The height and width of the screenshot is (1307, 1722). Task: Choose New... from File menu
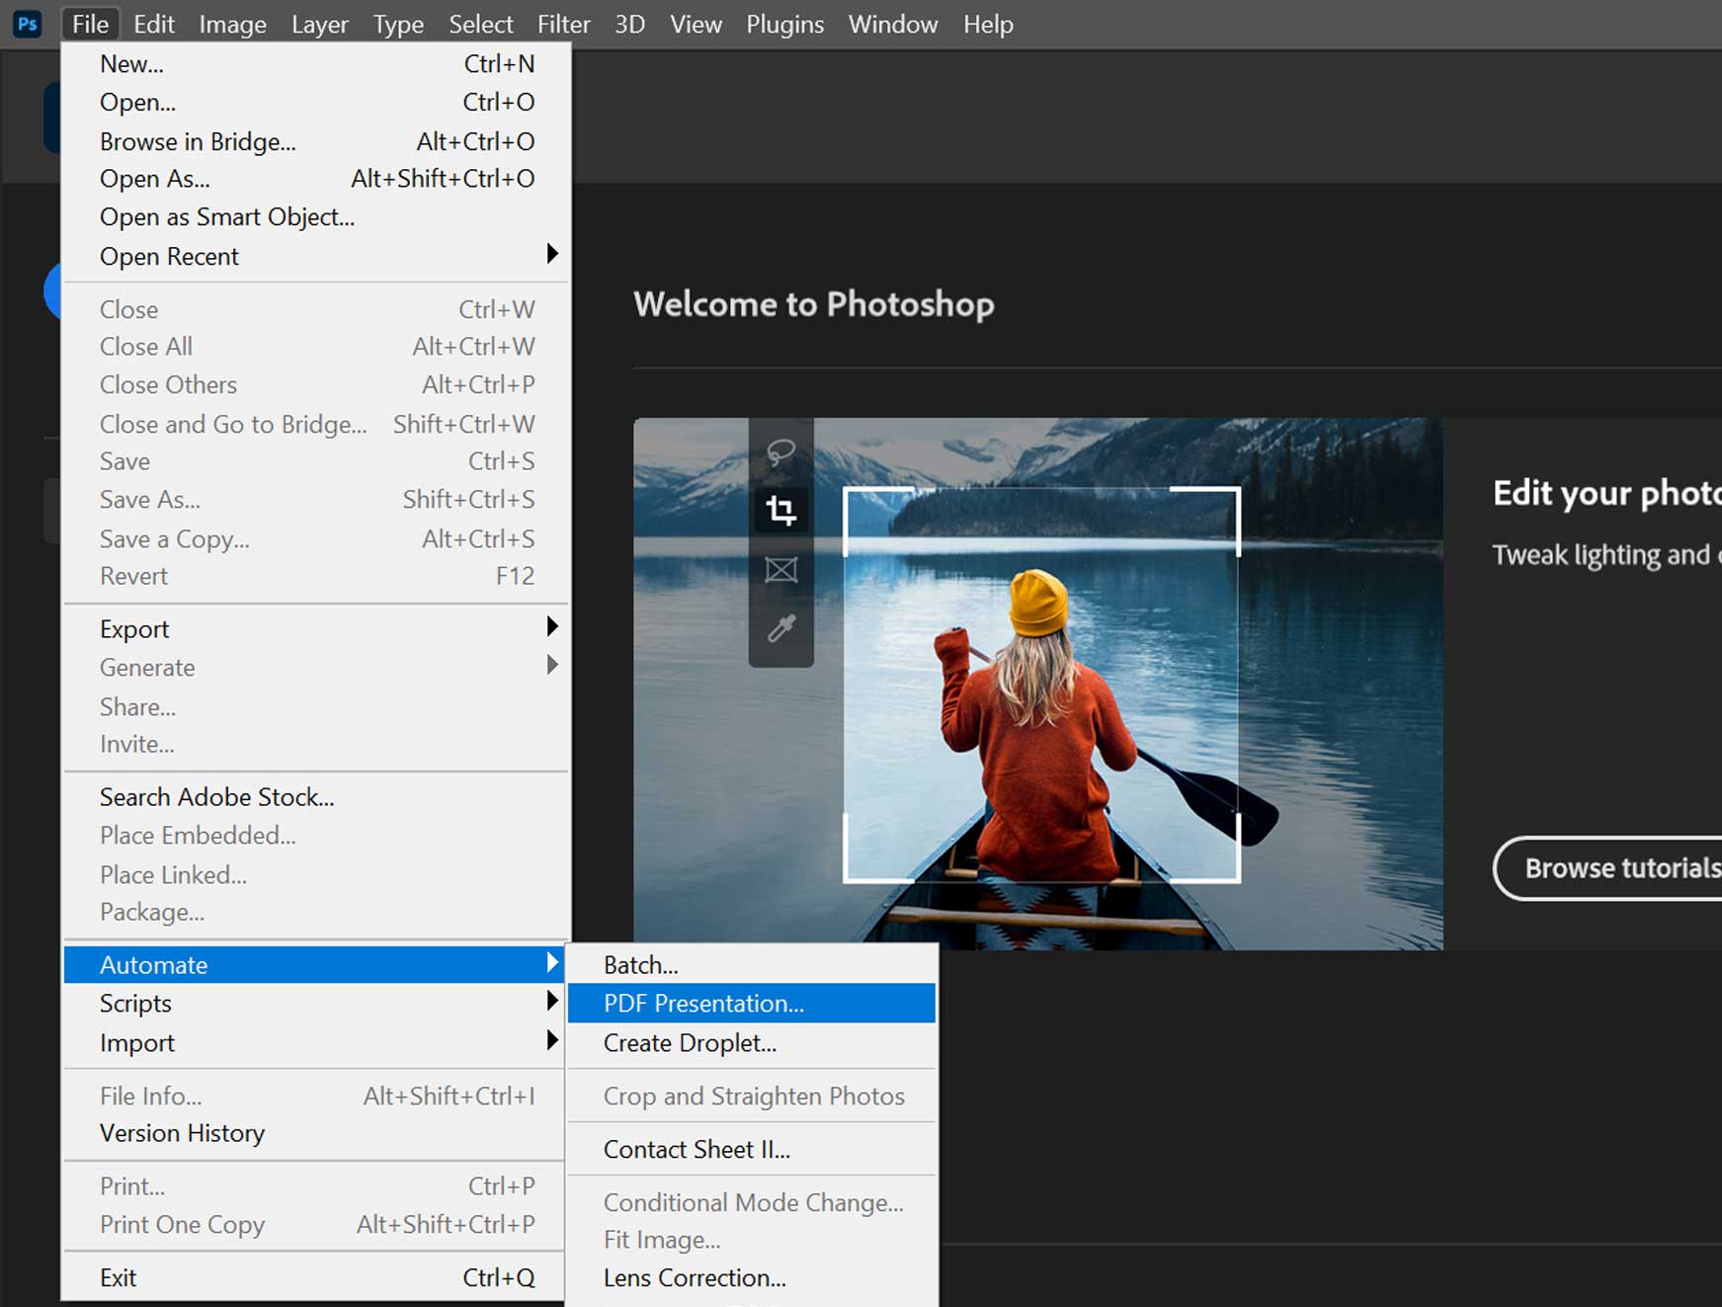tap(316, 64)
